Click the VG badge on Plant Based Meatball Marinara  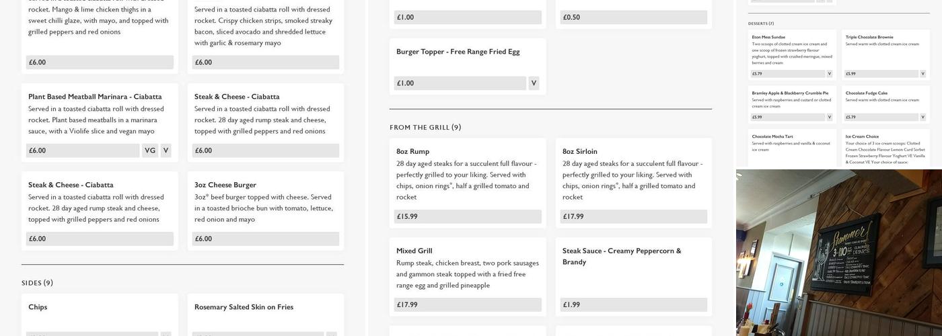pyautogui.click(x=149, y=151)
